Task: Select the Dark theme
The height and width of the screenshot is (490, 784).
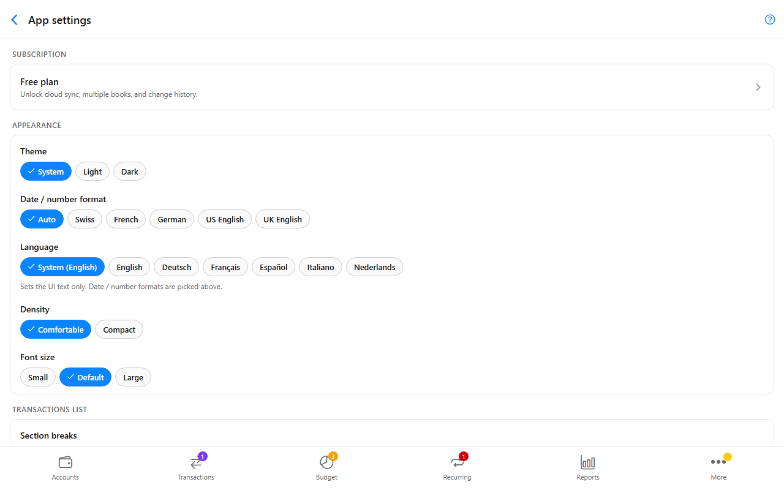Action: [x=130, y=171]
